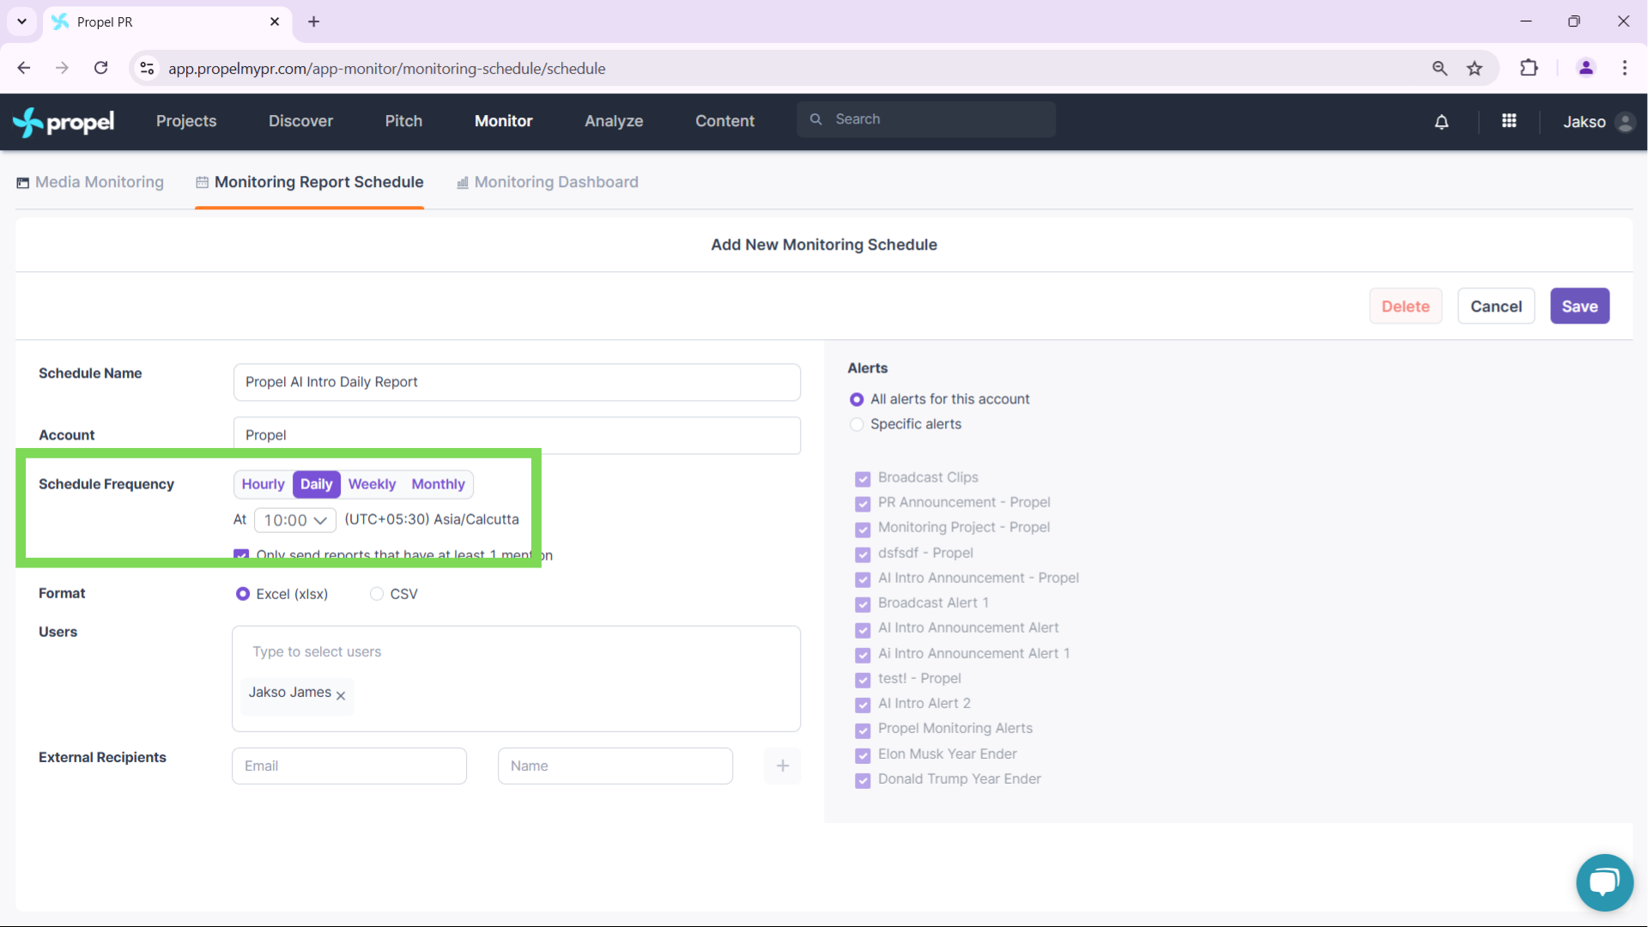Viewport: 1648px width, 927px height.
Task: Open the 10:00 time dropdown
Action: pos(295,520)
